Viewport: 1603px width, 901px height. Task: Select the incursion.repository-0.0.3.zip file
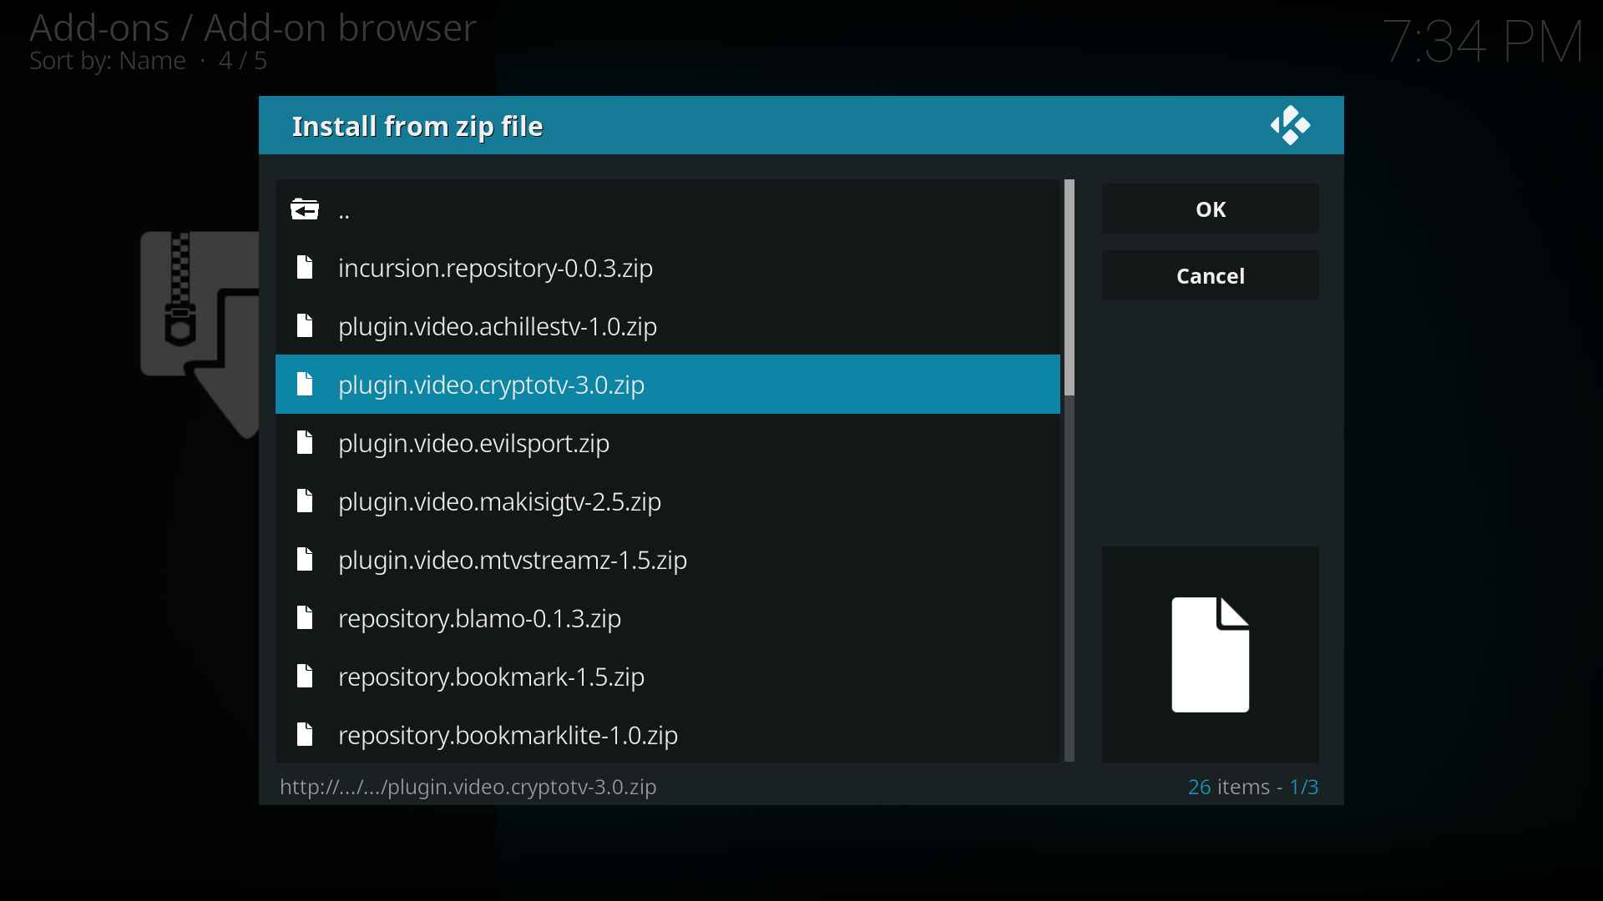[495, 267]
